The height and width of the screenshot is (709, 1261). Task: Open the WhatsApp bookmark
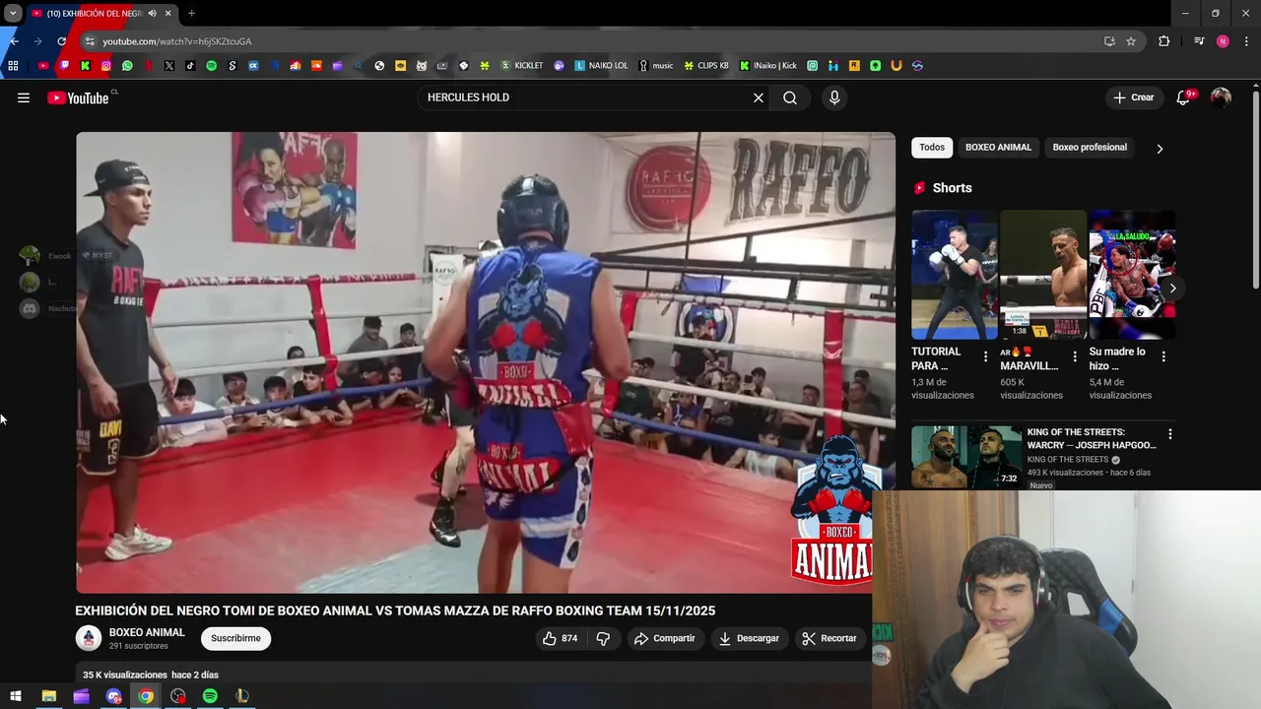127,66
